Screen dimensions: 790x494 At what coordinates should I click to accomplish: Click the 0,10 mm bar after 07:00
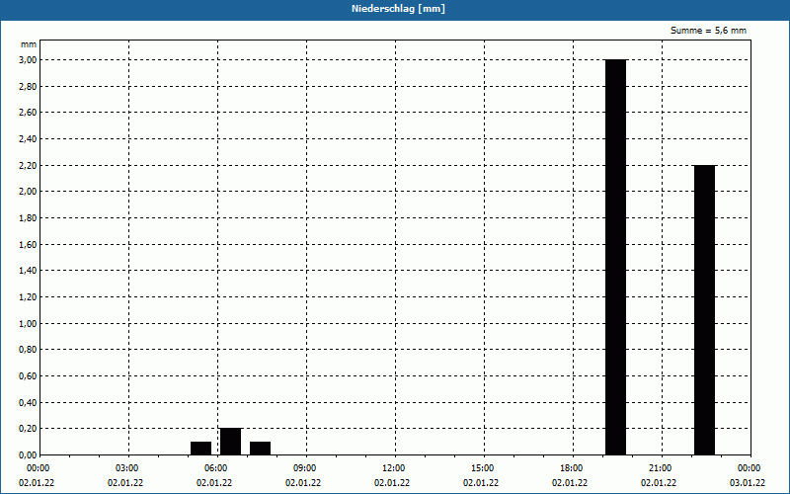click(x=260, y=449)
